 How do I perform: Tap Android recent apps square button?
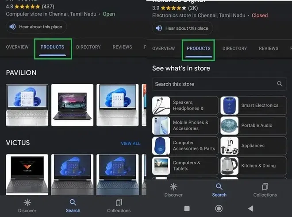pyautogui.click(x=187, y=209)
